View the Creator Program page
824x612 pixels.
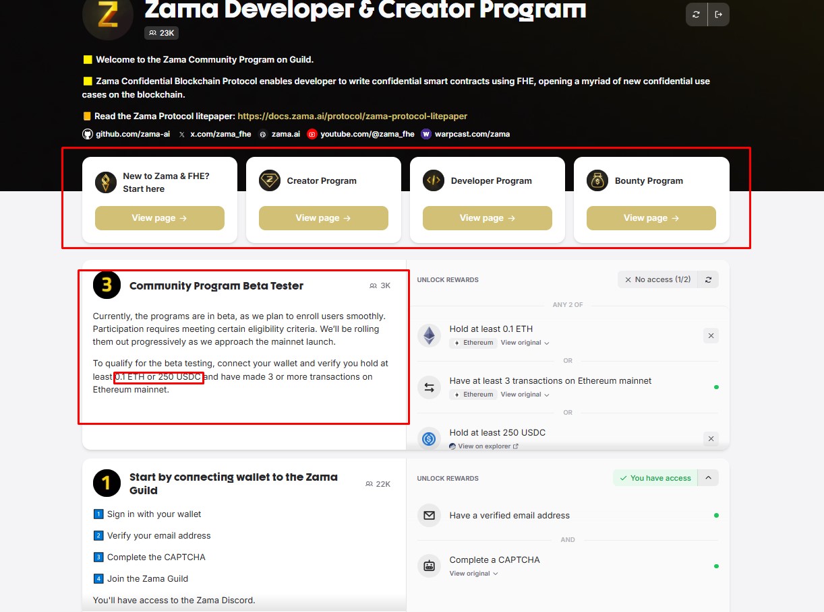coord(324,218)
